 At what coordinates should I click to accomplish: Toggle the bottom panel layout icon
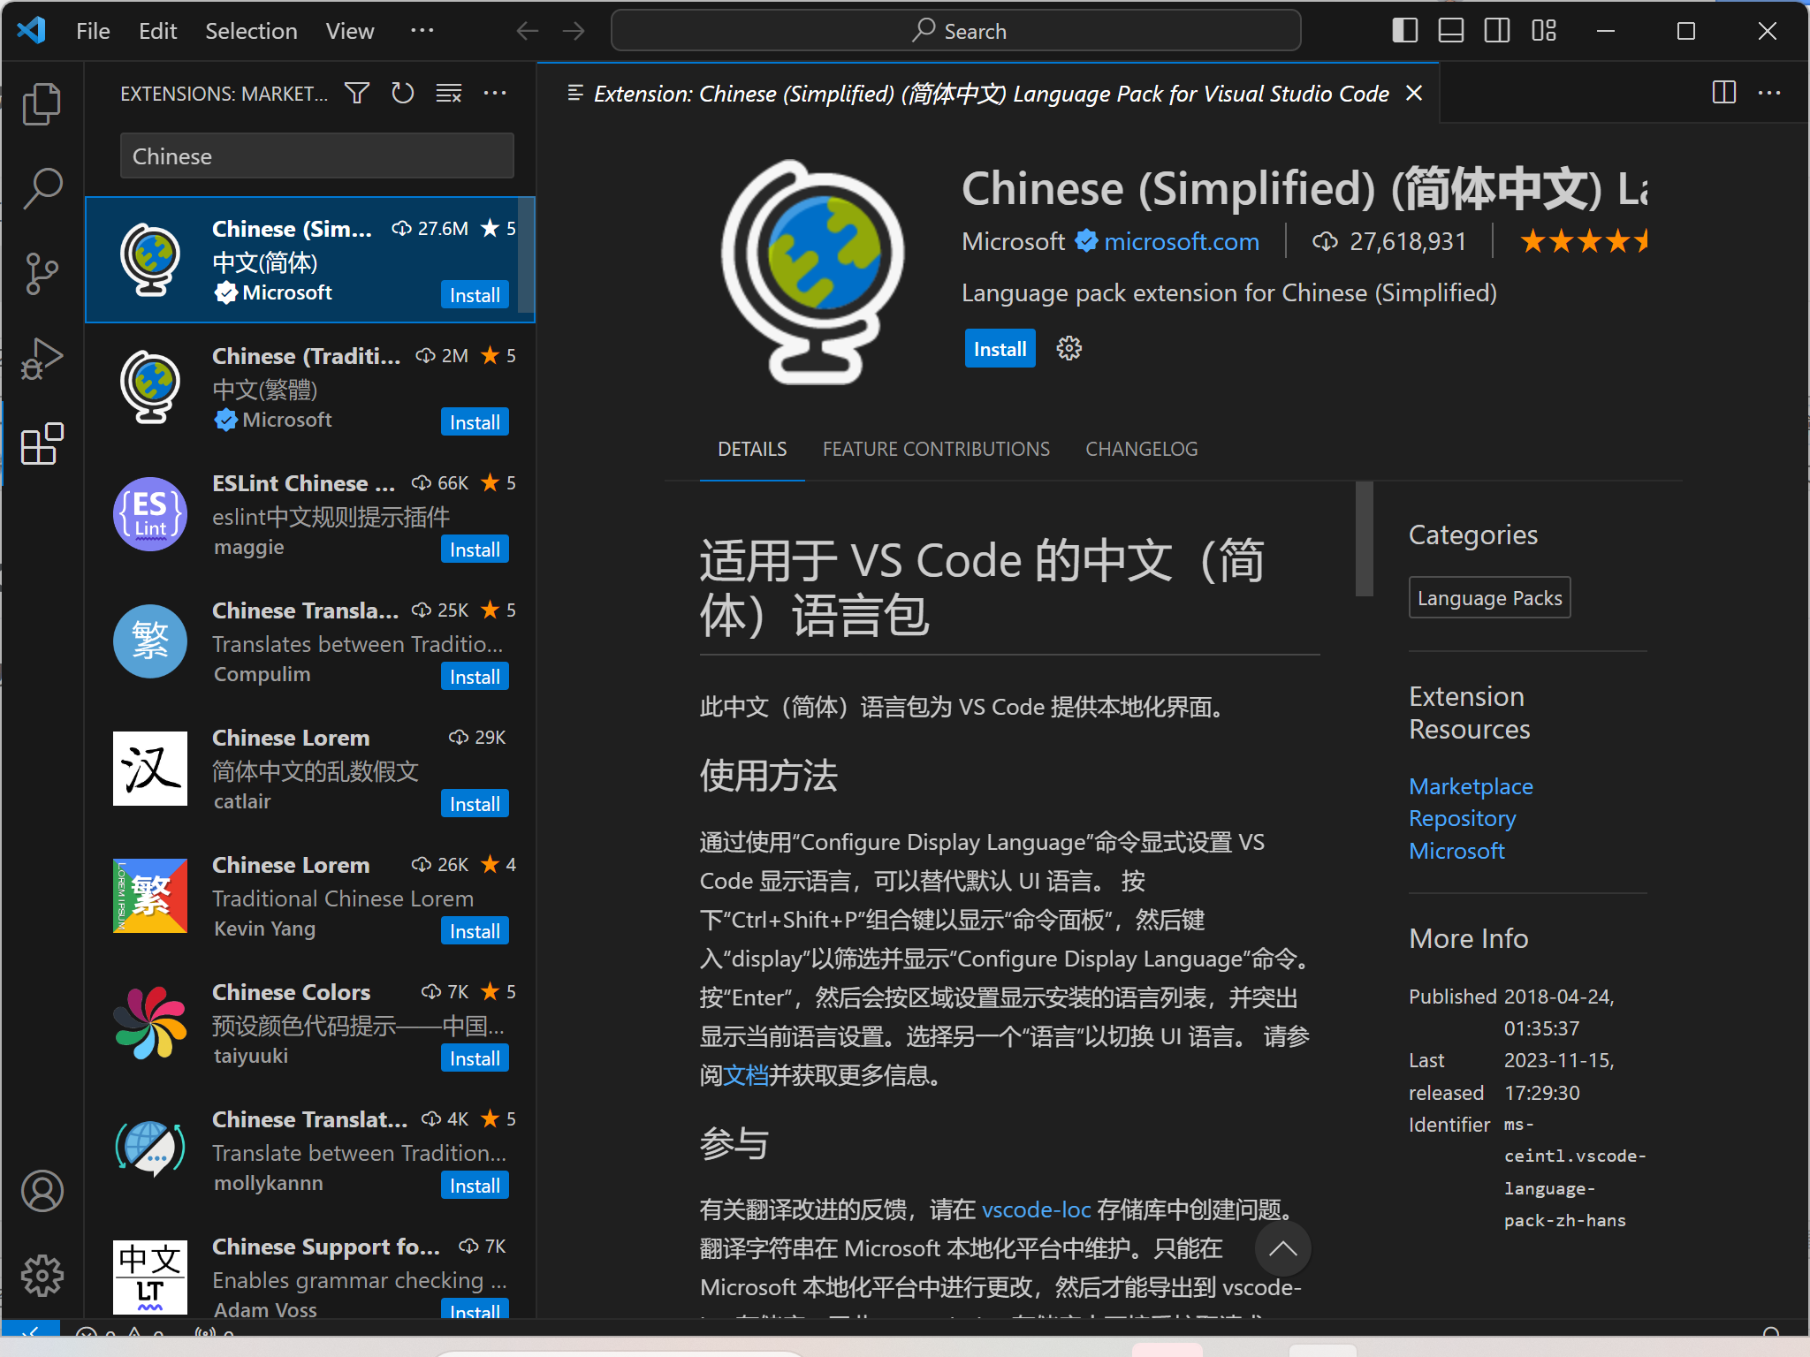[x=1450, y=31]
